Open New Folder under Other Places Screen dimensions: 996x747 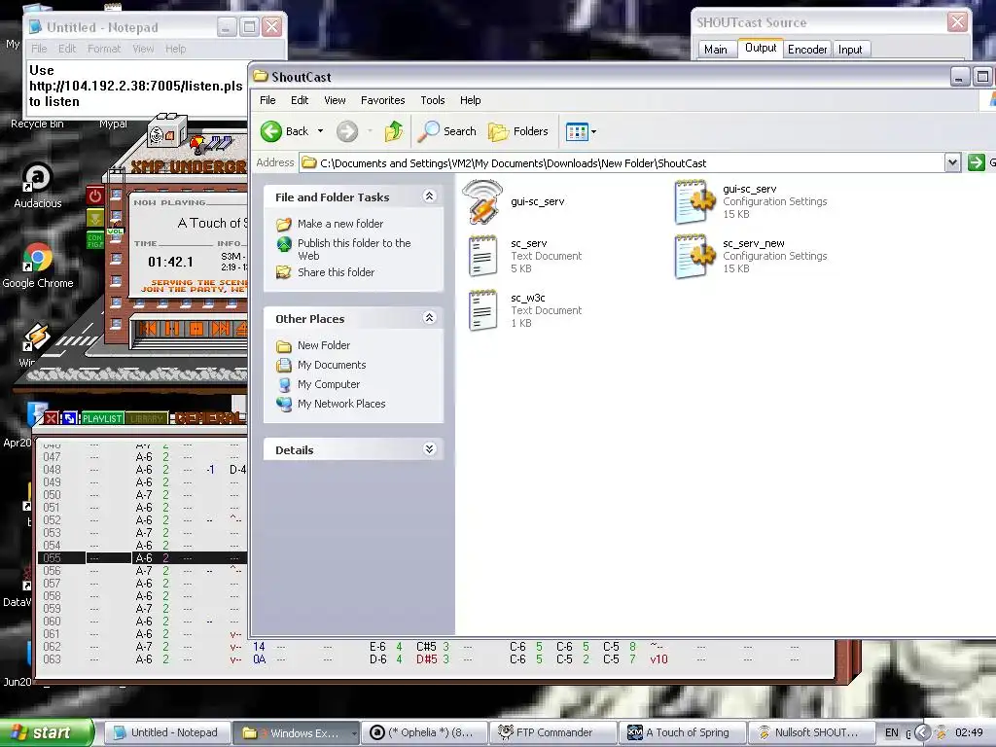(x=323, y=345)
